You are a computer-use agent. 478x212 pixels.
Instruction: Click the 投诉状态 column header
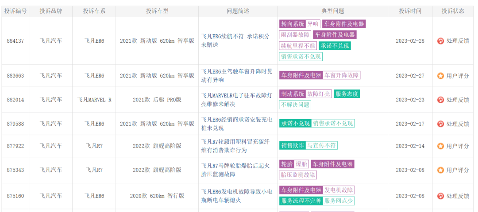(453, 11)
